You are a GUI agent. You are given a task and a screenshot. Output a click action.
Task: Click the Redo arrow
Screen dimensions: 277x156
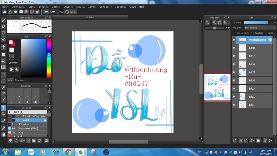tap(53, 12)
